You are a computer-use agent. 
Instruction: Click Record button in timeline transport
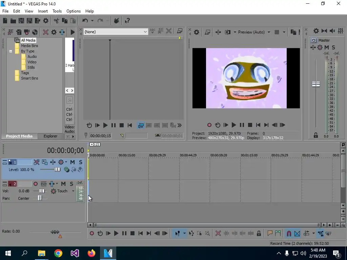click(x=92, y=233)
